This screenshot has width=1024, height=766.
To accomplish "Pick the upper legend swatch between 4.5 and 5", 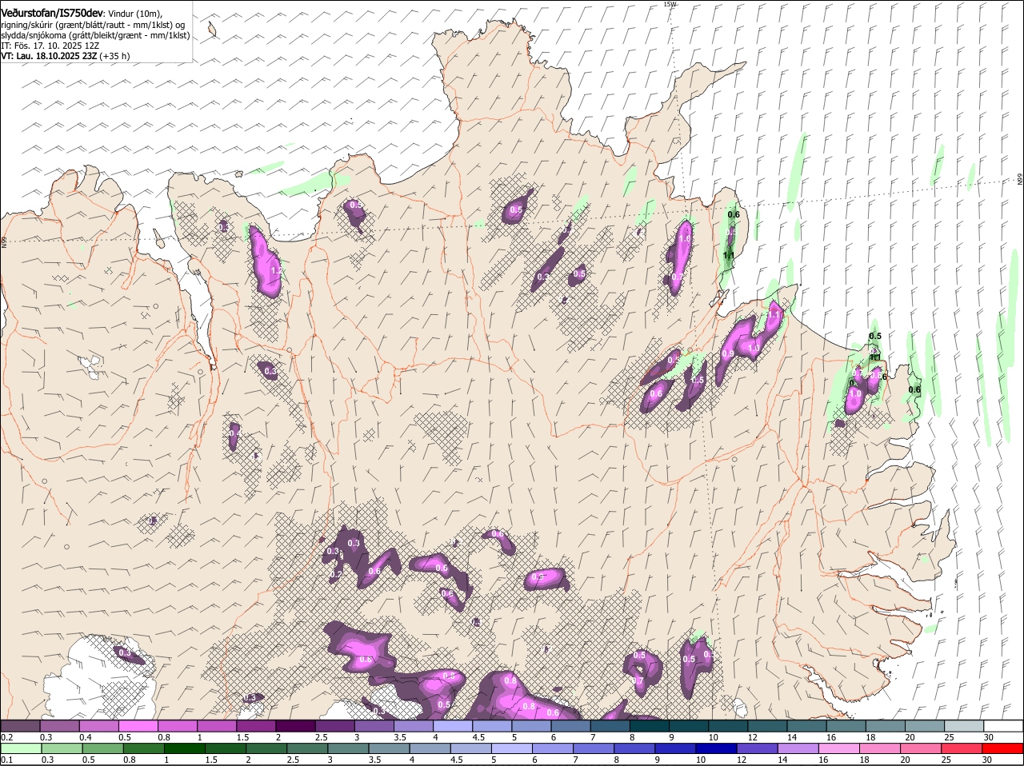I will point(491,726).
